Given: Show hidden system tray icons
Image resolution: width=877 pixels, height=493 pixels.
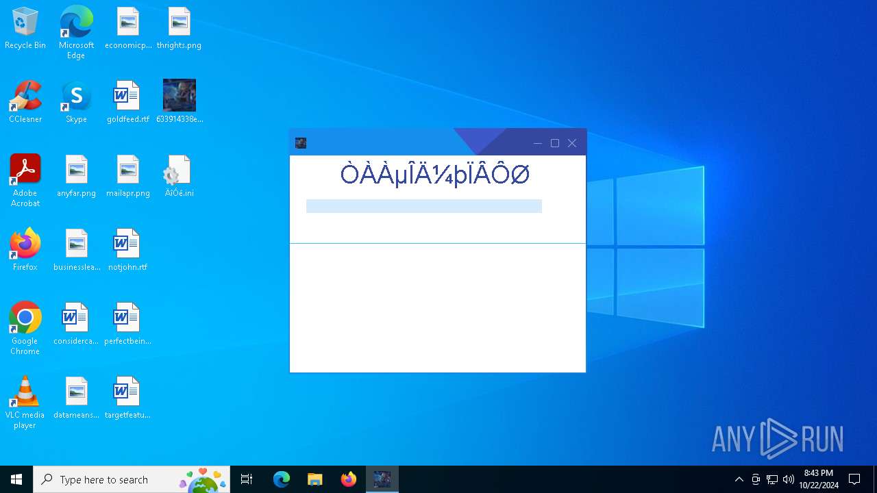Looking at the screenshot, I should (739, 479).
